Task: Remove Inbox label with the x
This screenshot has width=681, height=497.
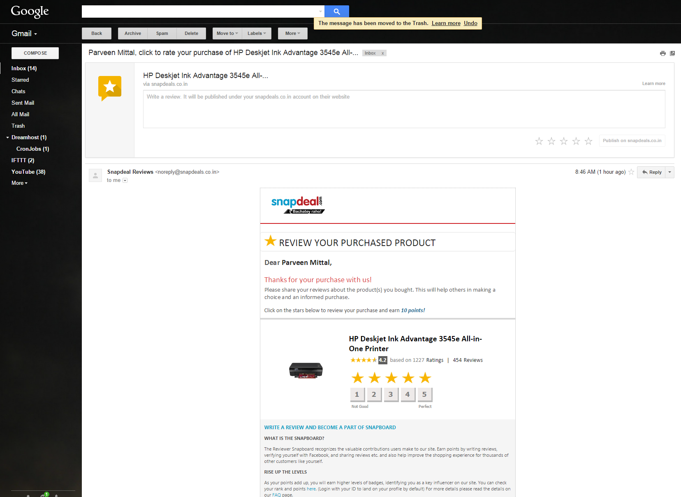Action: (382, 53)
